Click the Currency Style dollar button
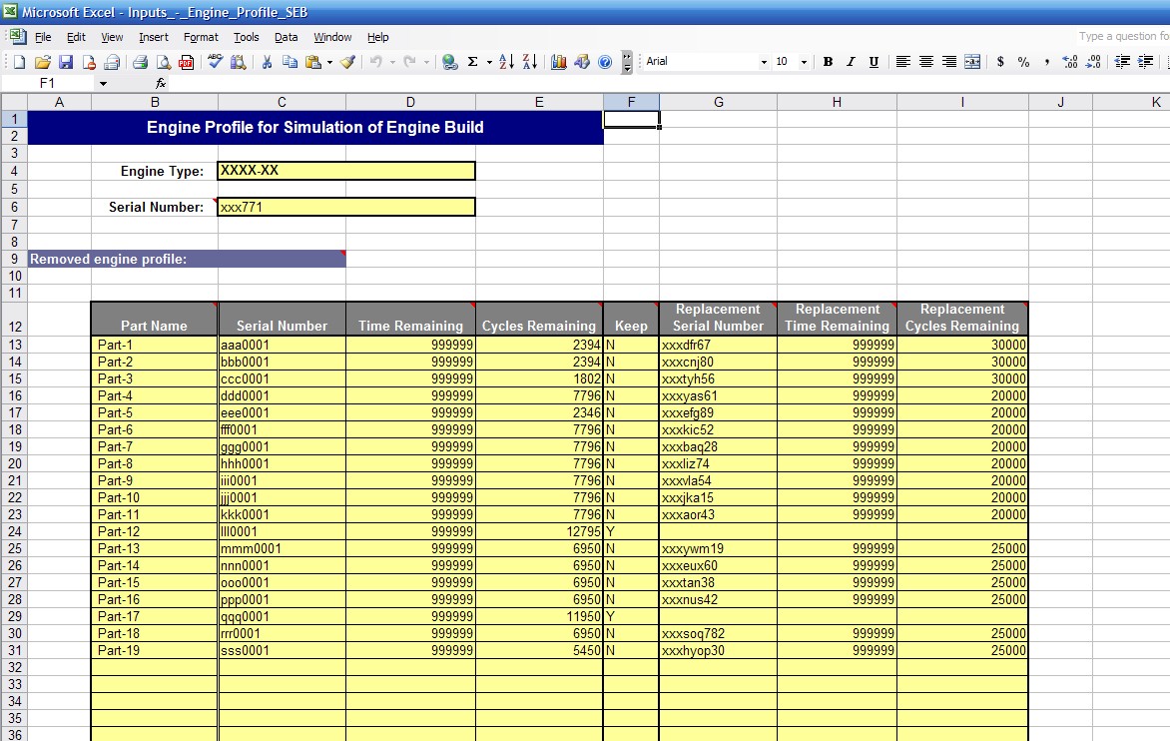 (x=1000, y=62)
